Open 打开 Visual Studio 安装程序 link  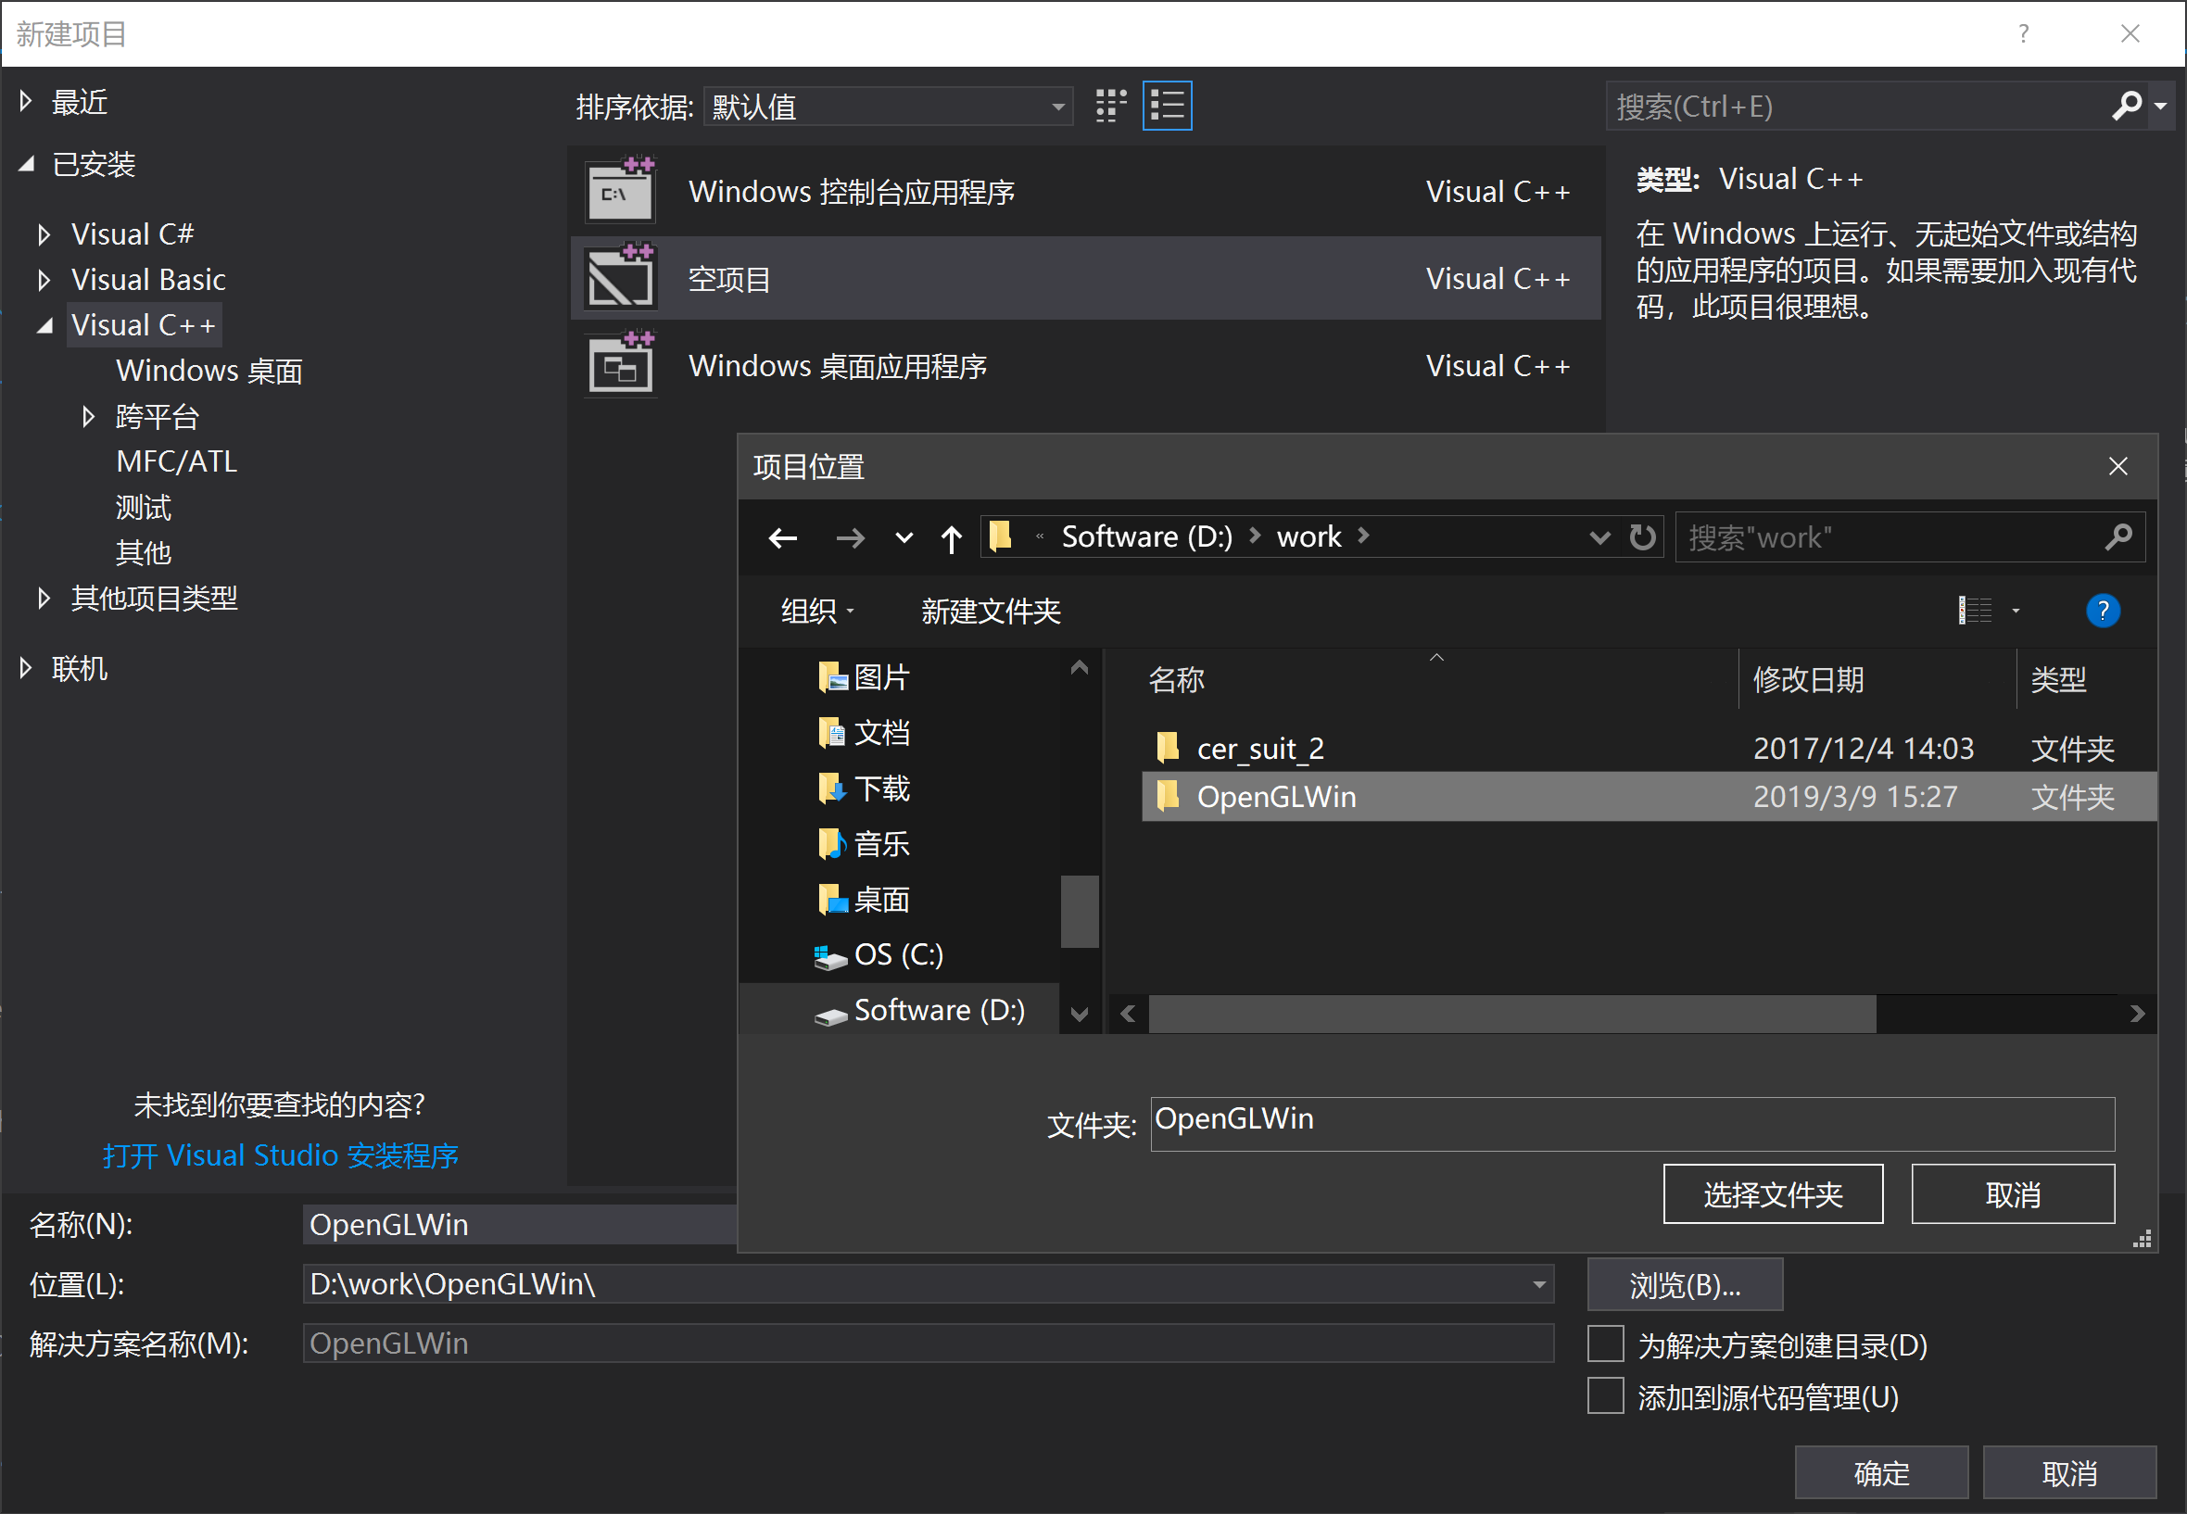click(x=280, y=1154)
